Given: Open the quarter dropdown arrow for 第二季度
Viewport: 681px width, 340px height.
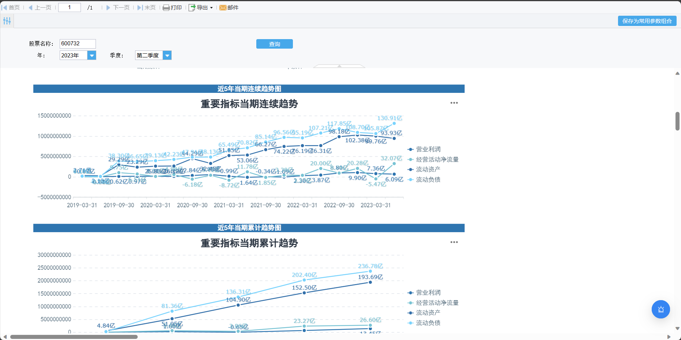Looking at the screenshot, I should click(x=167, y=55).
